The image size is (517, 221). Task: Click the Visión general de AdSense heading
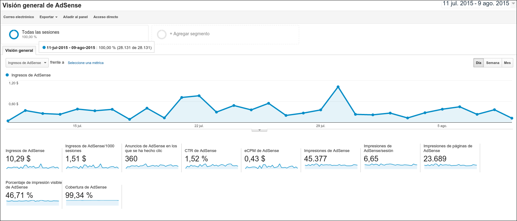pyautogui.click(x=42, y=5)
